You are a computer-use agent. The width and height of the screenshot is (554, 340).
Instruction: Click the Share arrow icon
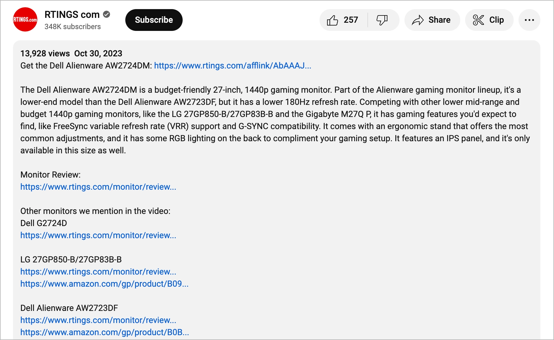[418, 20]
